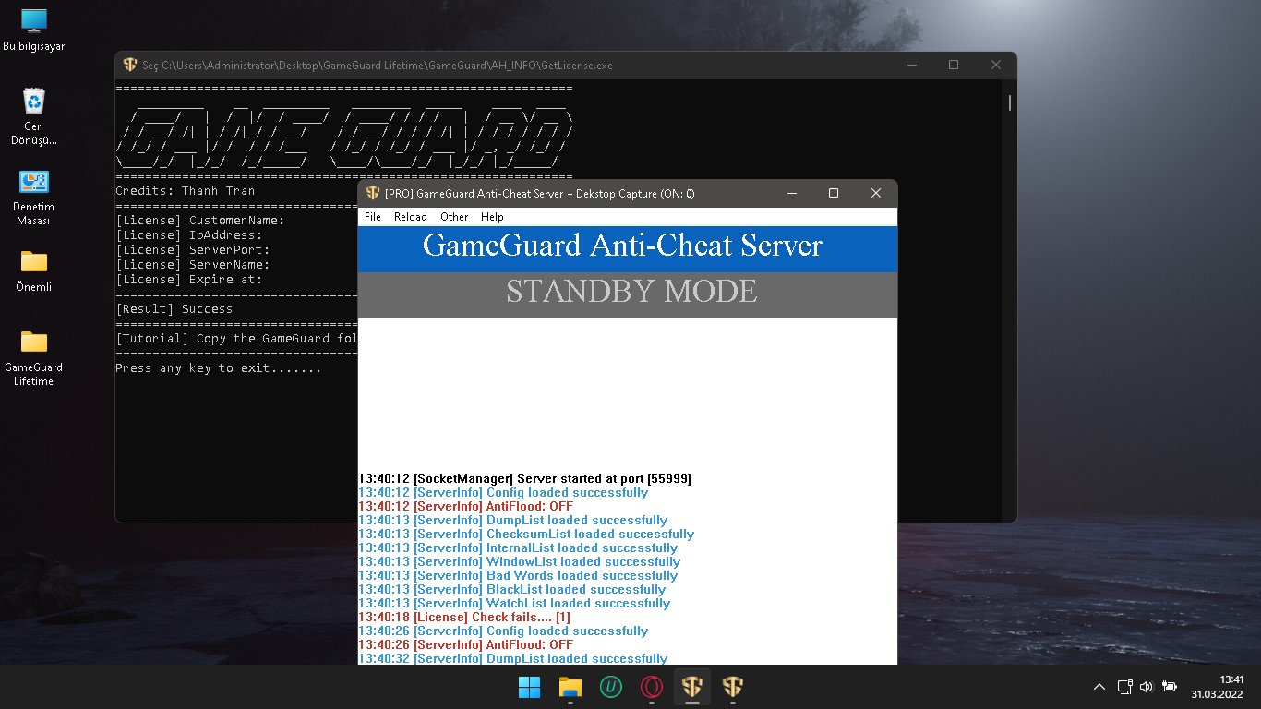Click the taskbar clock and date
Screen dimensions: 1261x709
point(1217,687)
